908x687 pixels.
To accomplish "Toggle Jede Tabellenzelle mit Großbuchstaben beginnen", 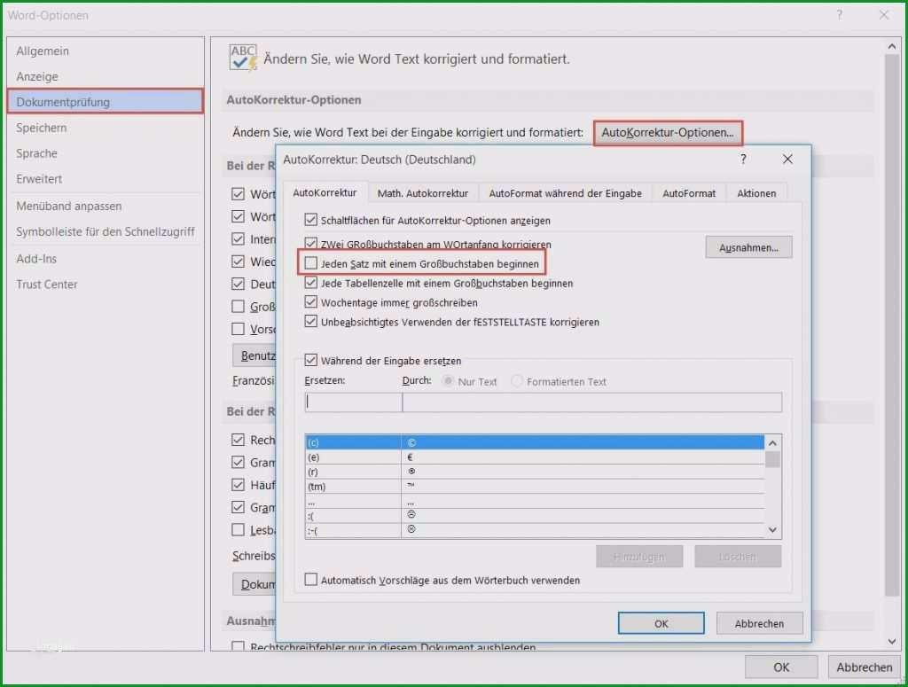I will click(311, 283).
